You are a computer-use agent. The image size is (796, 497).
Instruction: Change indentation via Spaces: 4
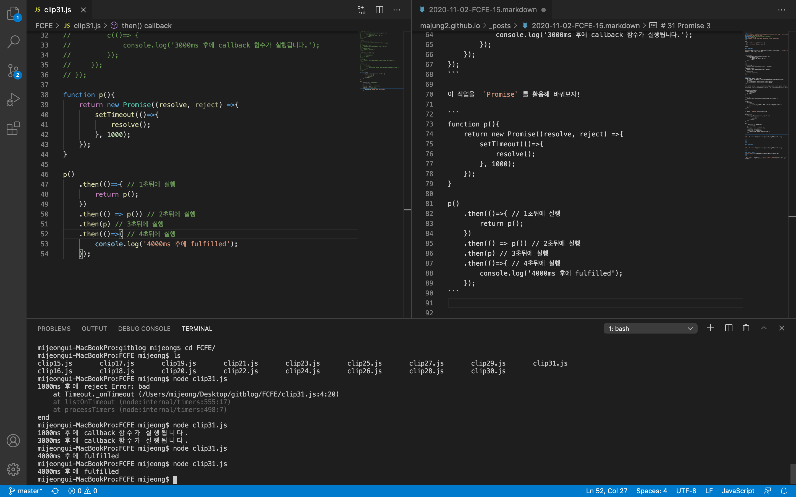tap(652, 491)
